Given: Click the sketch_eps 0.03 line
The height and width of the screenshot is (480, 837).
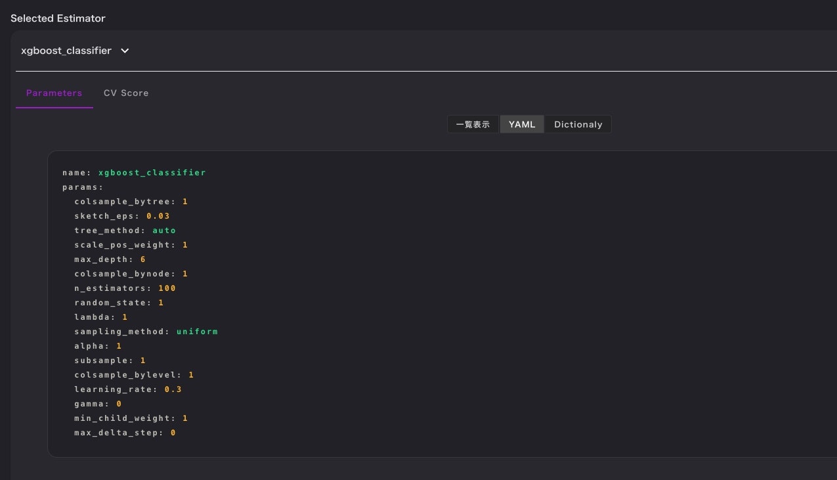Looking at the screenshot, I should [122, 216].
